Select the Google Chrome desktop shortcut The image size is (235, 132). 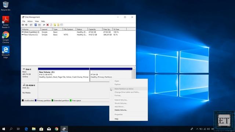point(6,37)
